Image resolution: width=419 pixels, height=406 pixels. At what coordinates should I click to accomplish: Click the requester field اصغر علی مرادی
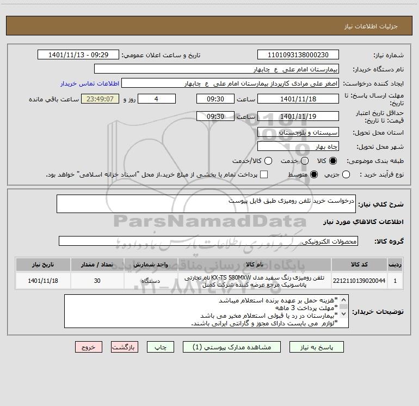(230, 83)
